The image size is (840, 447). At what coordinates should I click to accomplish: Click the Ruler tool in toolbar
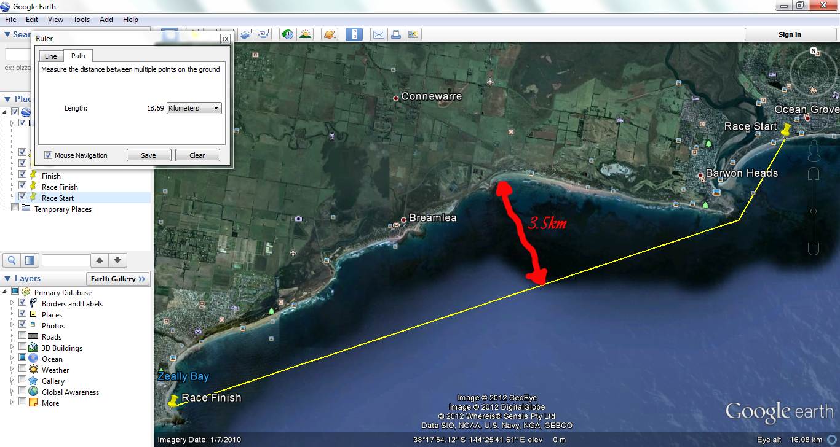[354, 34]
